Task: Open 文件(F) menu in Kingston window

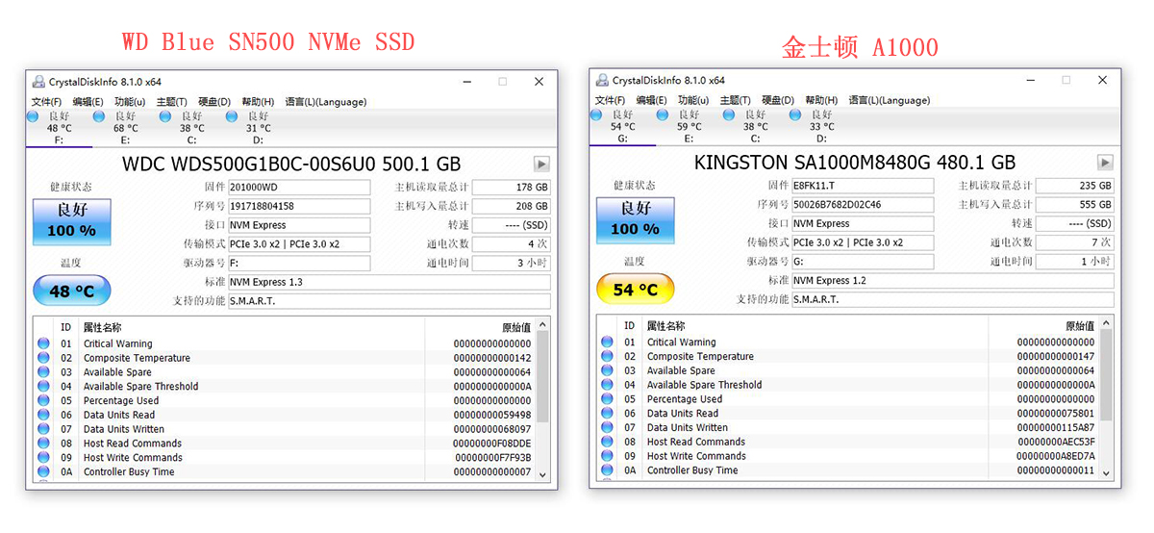Action: [x=610, y=100]
